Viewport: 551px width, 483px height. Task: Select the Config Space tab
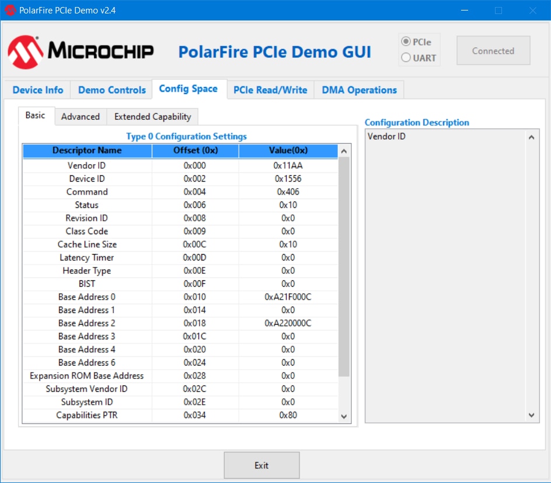point(189,89)
